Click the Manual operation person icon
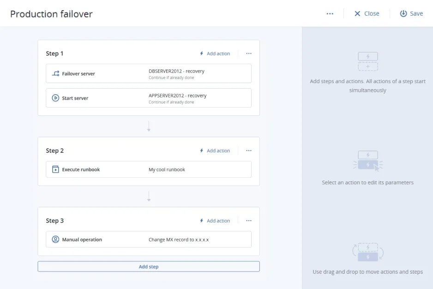Screen dimensions: 433x289 pos(55,240)
